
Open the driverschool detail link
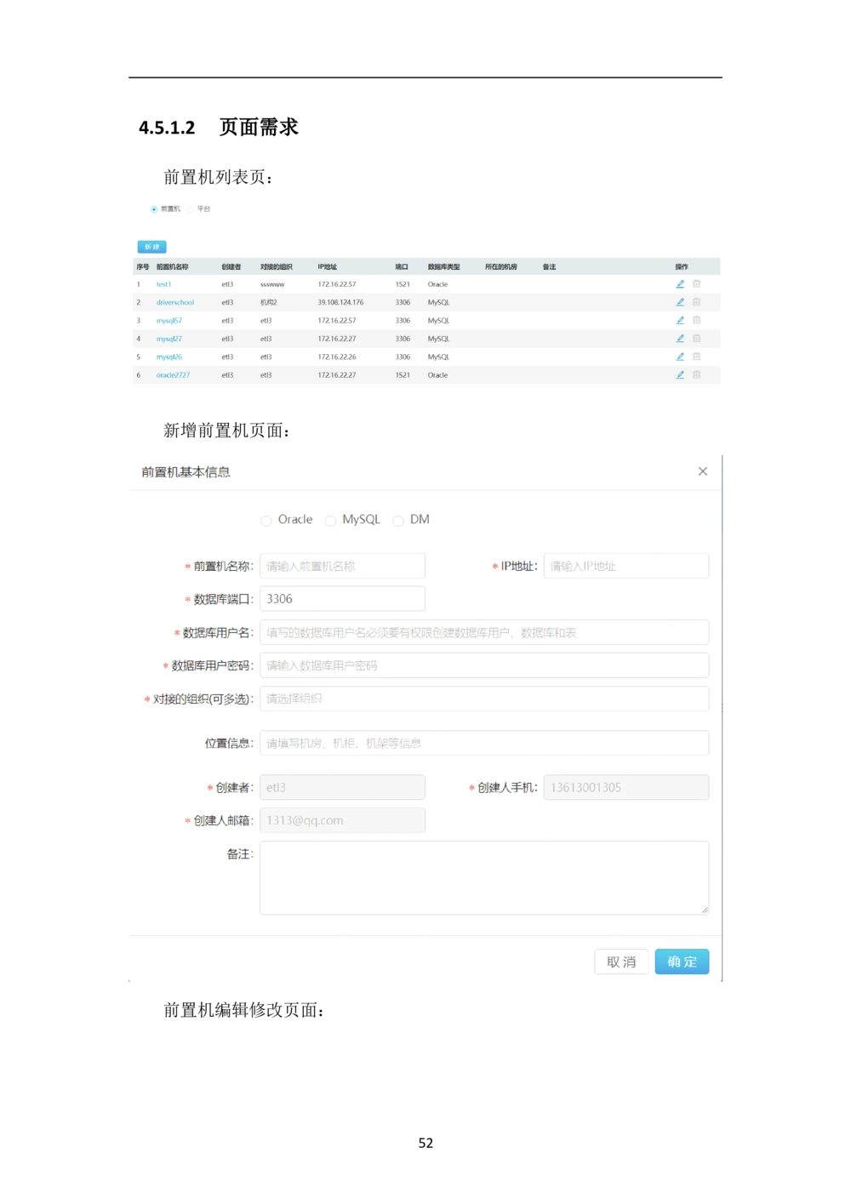(x=174, y=302)
